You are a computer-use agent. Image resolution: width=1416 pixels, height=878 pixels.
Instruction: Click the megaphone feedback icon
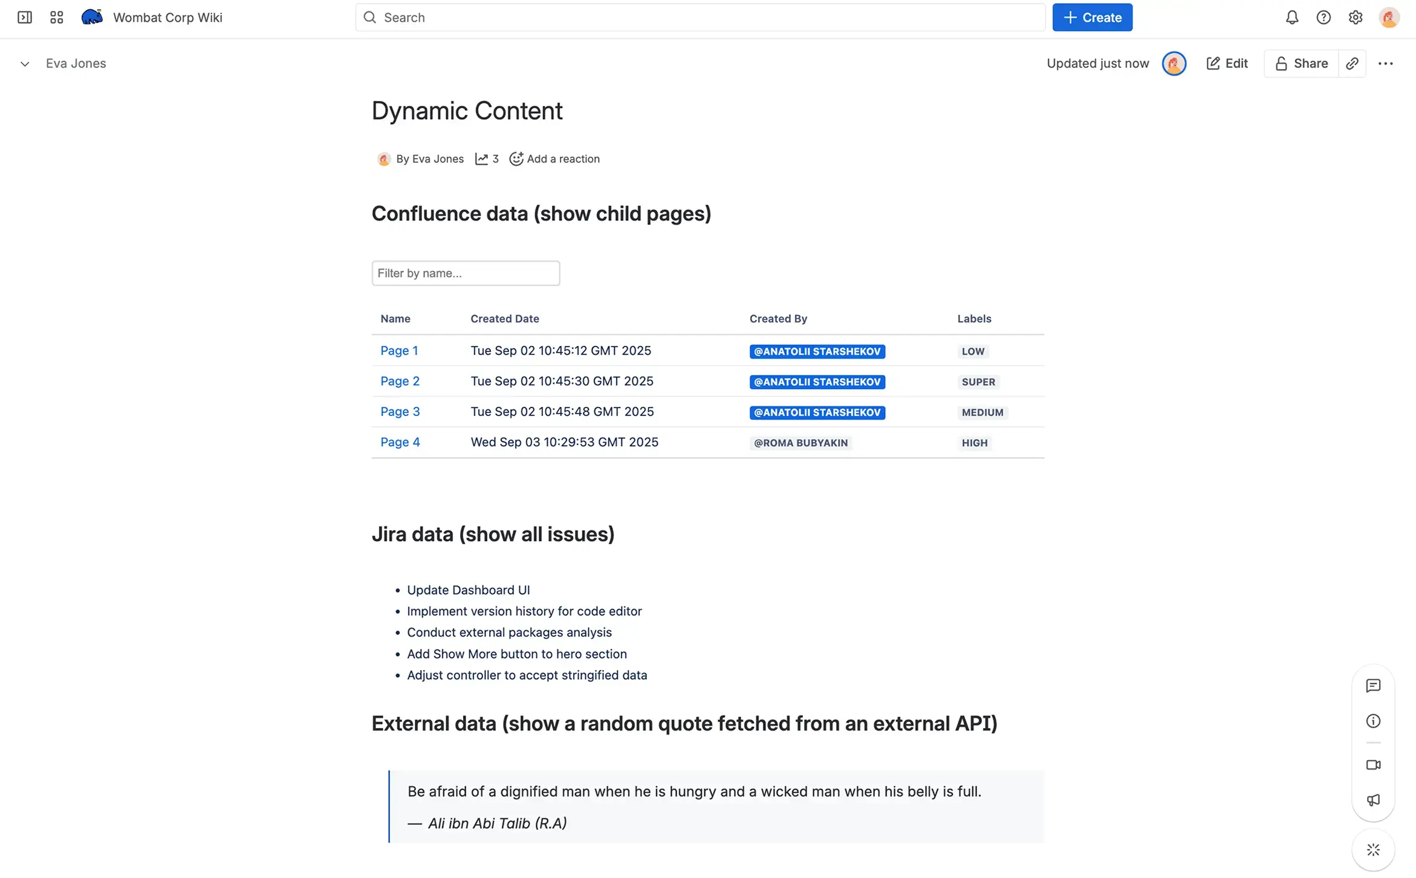pyautogui.click(x=1373, y=800)
